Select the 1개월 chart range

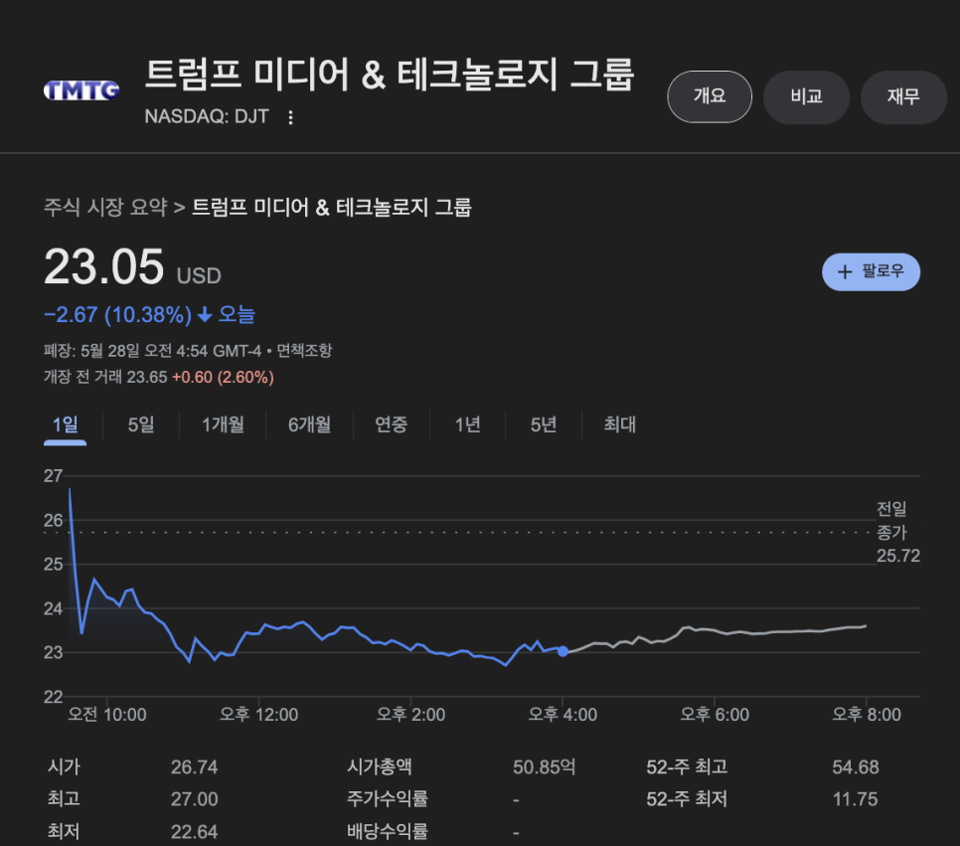point(223,424)
